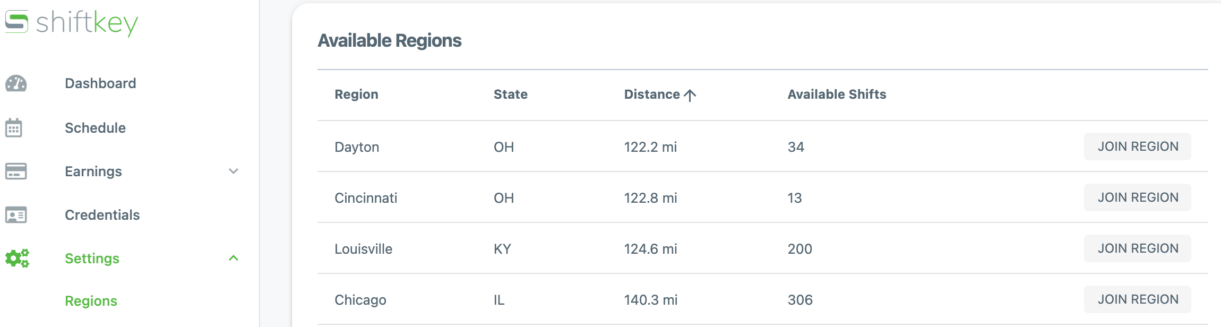Join the Cincinnati region
Screen dimensions: 1221x327
[1137, 197]
